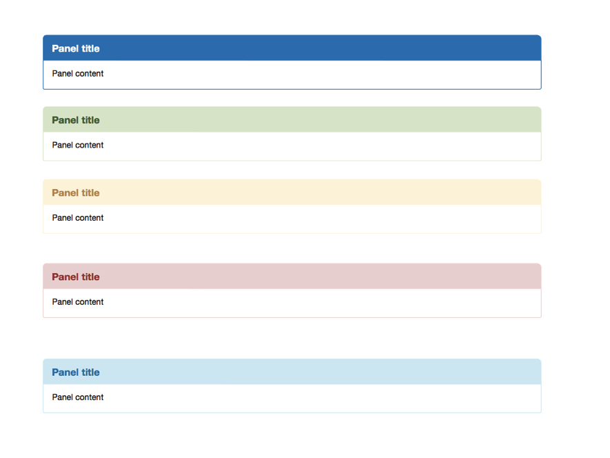The image size is (610, 458).
Task: Click the yellow panel's title text
Action: point(76,192)
